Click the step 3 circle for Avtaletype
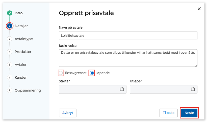 pyautogui.click(x=10, y=39)
